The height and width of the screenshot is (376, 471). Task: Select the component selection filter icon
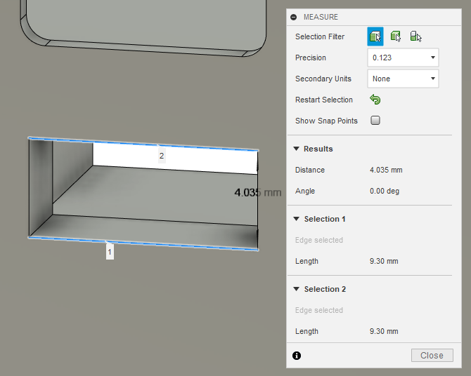[415, 36]
